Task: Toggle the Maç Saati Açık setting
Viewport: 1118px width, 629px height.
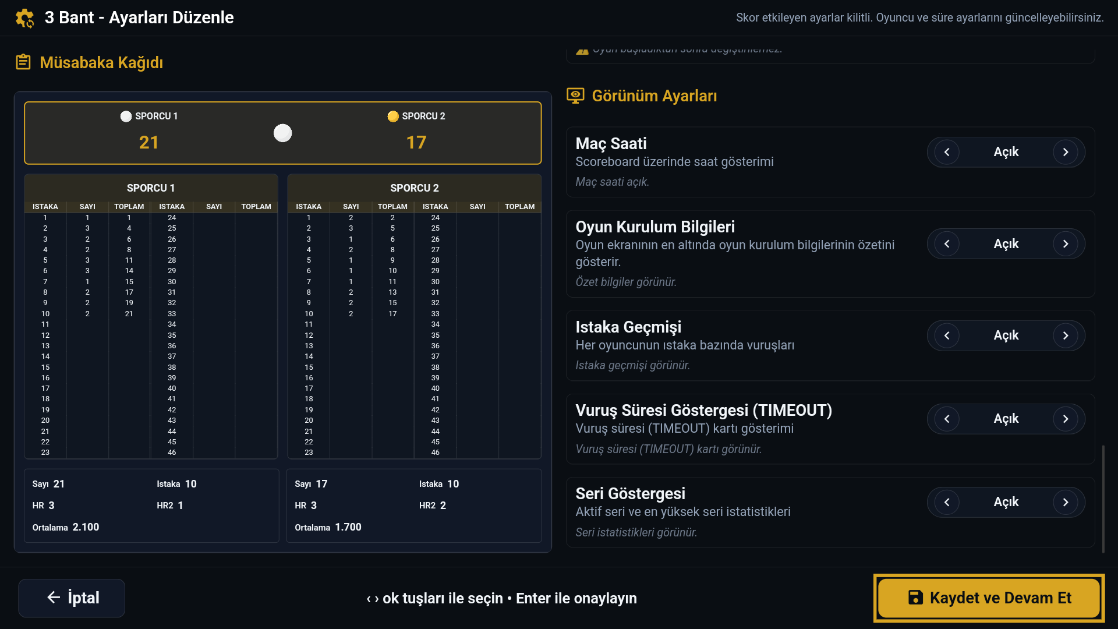Action: (x=1006, y=151)
